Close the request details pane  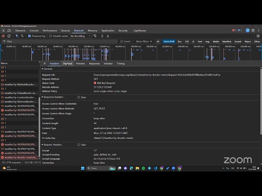click(x=45, y=63)
